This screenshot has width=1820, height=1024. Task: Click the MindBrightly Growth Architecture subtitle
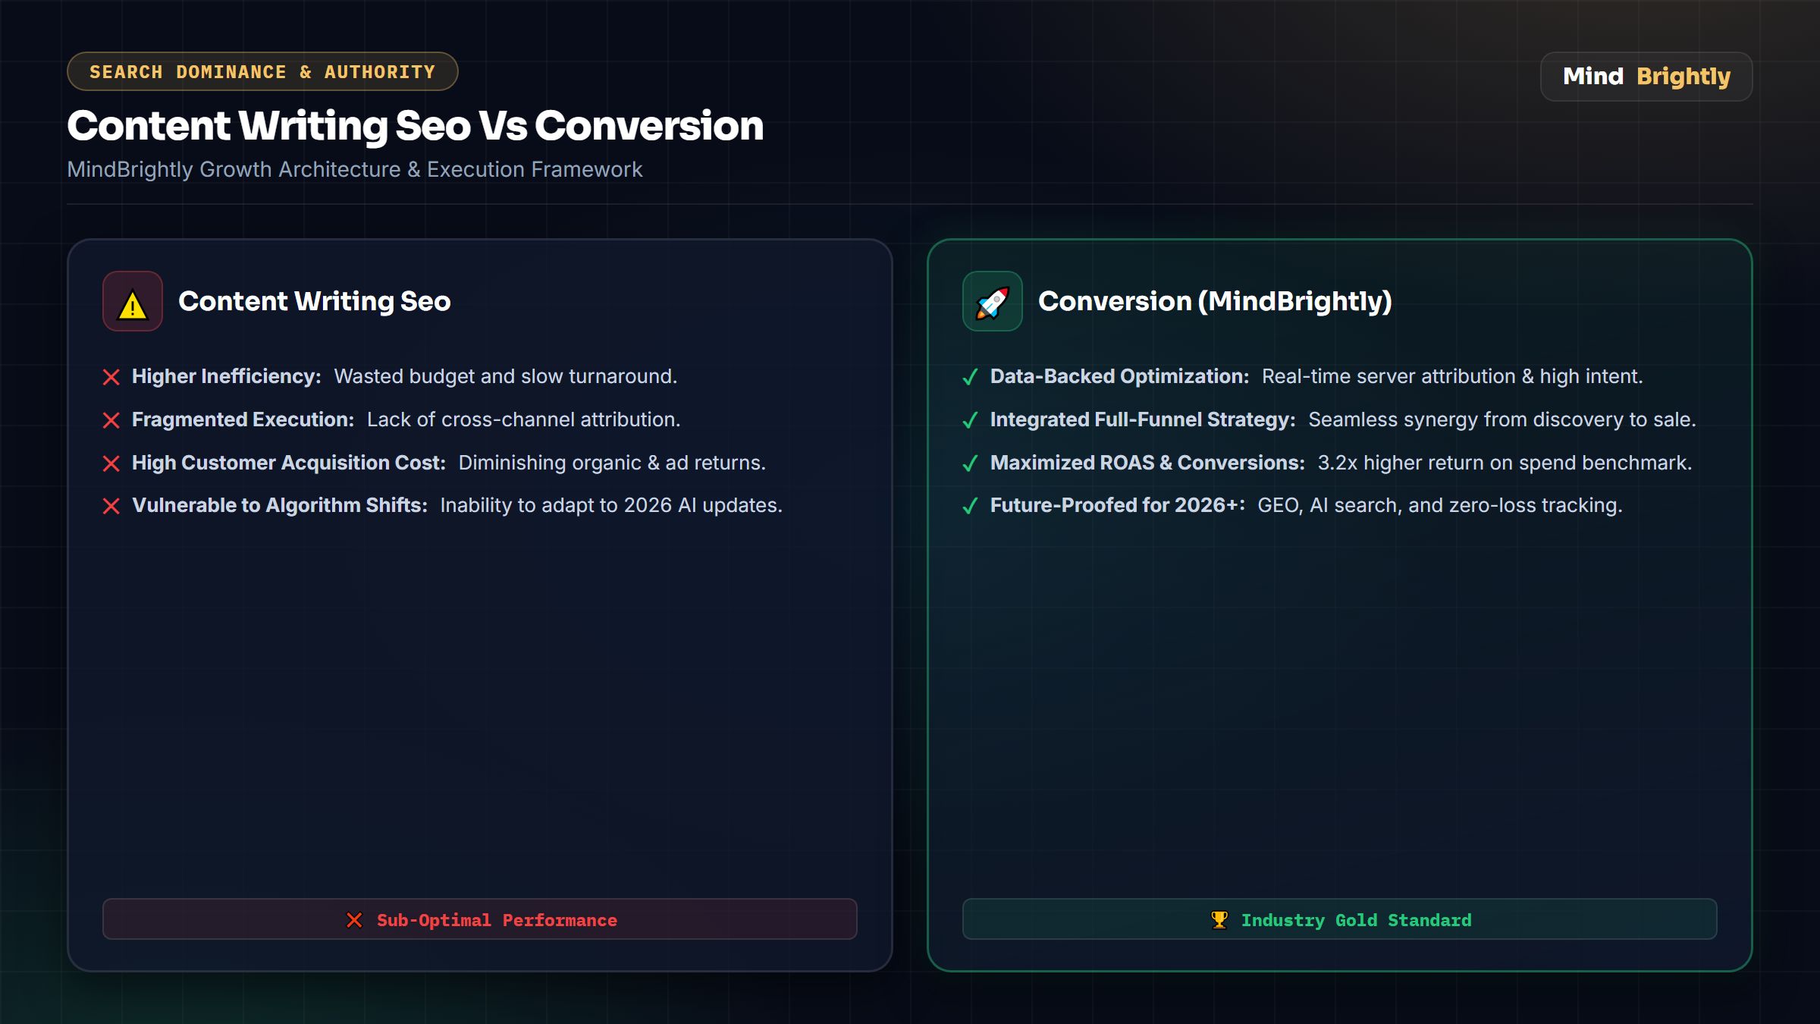coord(355,169)
